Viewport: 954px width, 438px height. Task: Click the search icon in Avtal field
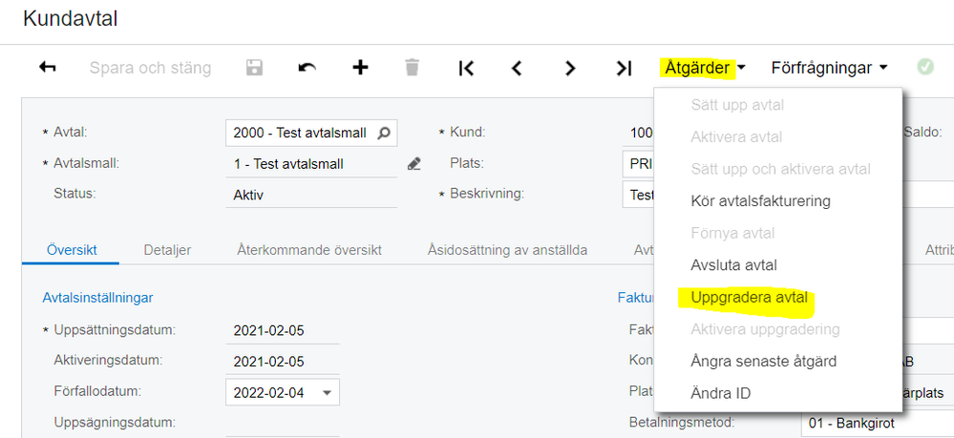click(385, 133)
